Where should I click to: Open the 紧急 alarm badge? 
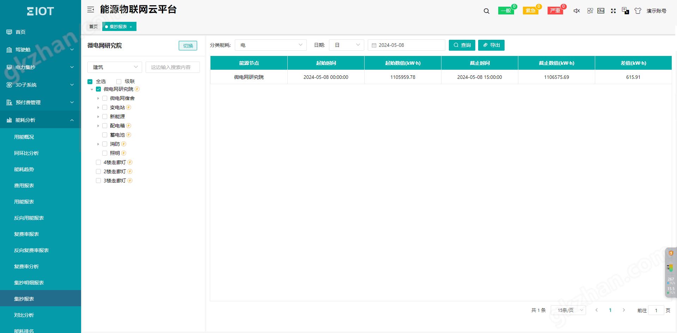(x=531, y=11)
